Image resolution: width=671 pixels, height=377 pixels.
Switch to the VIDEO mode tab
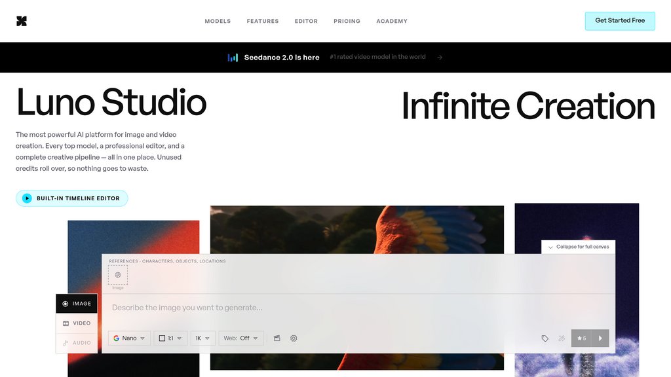(x=77, y=323)
